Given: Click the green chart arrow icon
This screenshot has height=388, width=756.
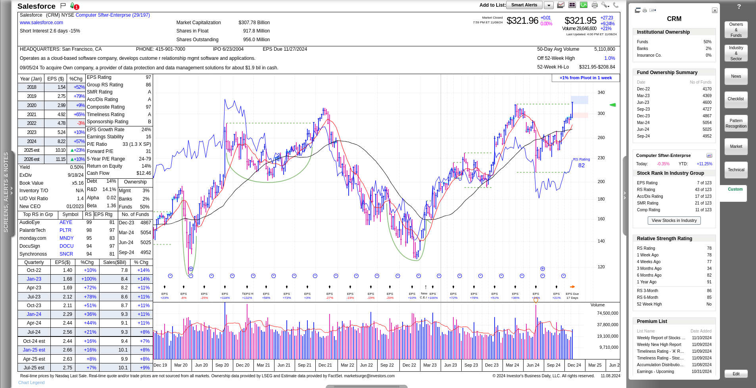Looking at the screenshot, I should click(x=583, y=5).
